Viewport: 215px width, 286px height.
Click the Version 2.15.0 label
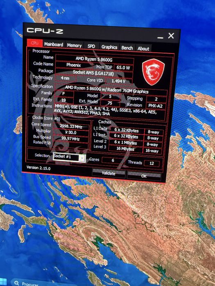click(38, 168)
